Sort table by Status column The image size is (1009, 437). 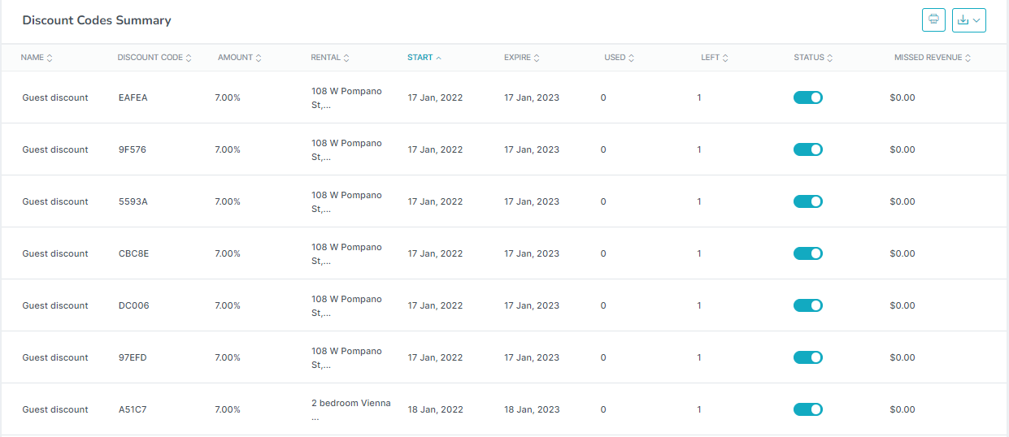coord(813,58)
